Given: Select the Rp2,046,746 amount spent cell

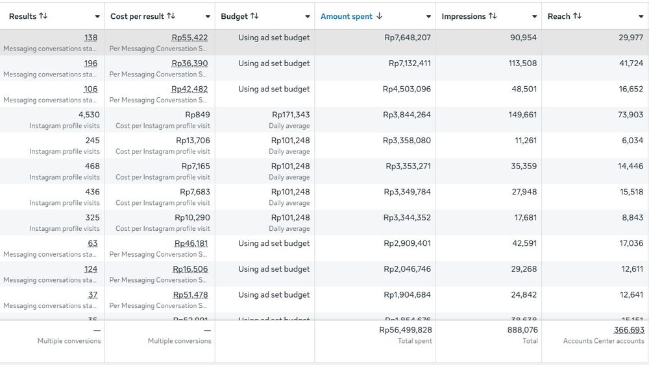Looking at the screenshot, I should [375, 274].
